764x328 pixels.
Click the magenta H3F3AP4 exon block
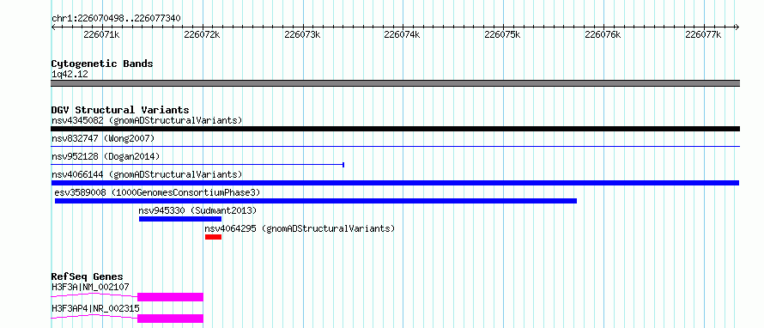(x=170, y=319)
